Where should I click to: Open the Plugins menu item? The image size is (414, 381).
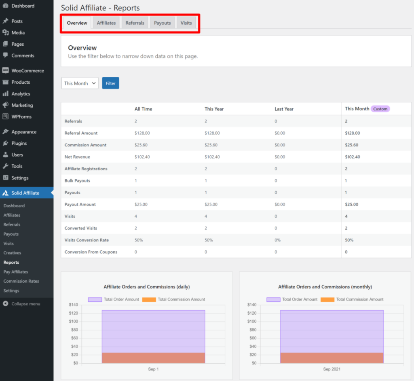[27, 143]
